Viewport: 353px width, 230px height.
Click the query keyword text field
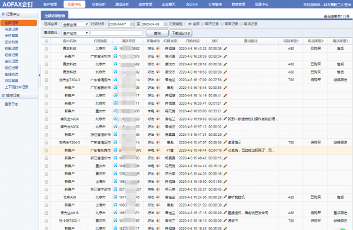(x=116, y=33)
